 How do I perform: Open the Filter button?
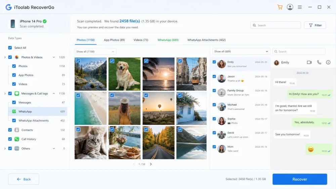pyautogui.click(x=315, y=25)
